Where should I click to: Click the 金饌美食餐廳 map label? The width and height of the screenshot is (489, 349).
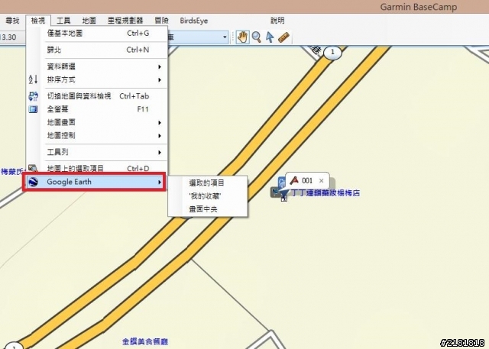click(145, 342)
